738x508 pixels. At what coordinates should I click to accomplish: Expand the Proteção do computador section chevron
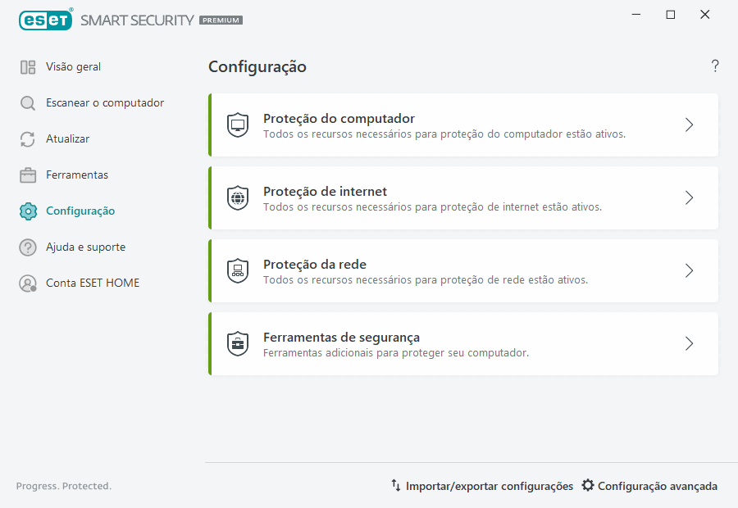click(689, 125)
